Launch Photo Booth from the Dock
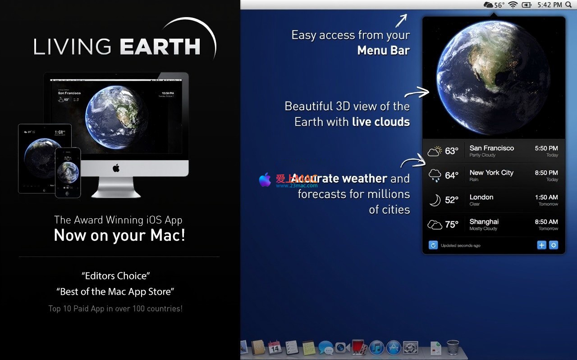Screen dimensions: 577x360 359,347
